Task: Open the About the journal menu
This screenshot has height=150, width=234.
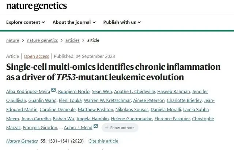Action: 74,22
